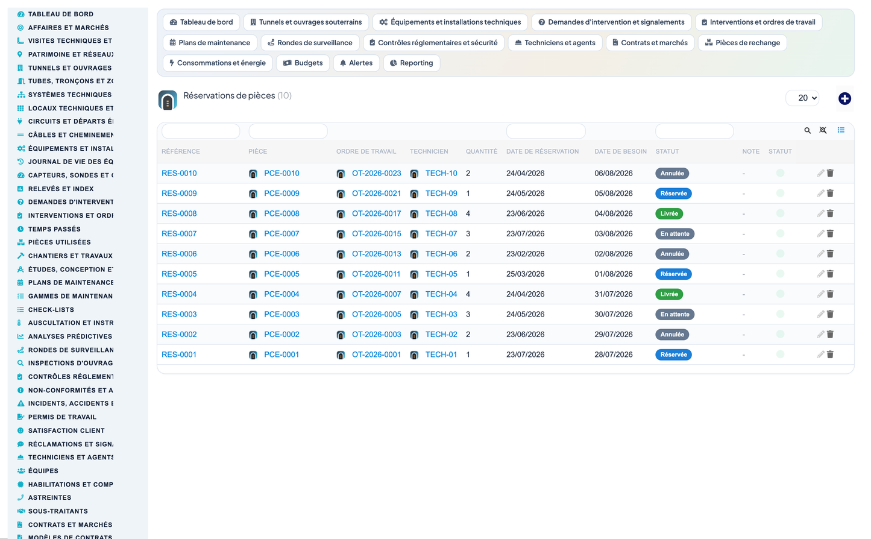The height and width of the screenshot is (539, 871).
Task: Click the green Livrée badge for RES-0008
Action: pos(669,213)
